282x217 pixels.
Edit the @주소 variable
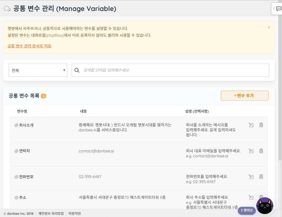[x=251, y=198]
